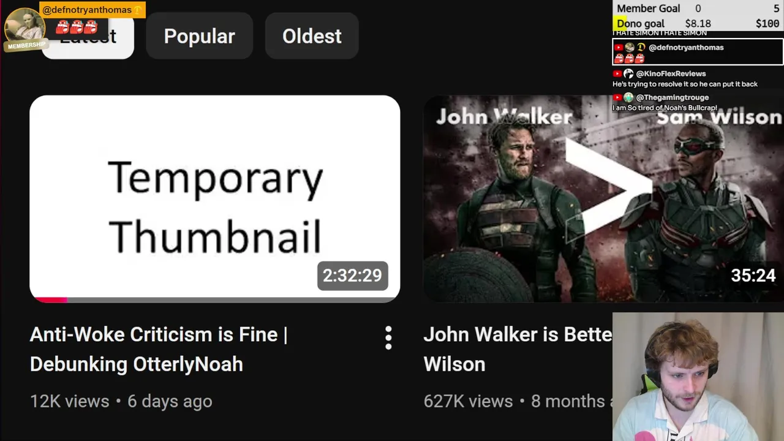This screenshot has height=441, width=784.
Task: Click the 2:32:29 duration badge
Action: pos(352,276)
